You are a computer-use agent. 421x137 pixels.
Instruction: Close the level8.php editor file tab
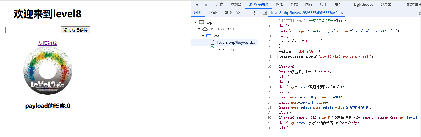342,13
